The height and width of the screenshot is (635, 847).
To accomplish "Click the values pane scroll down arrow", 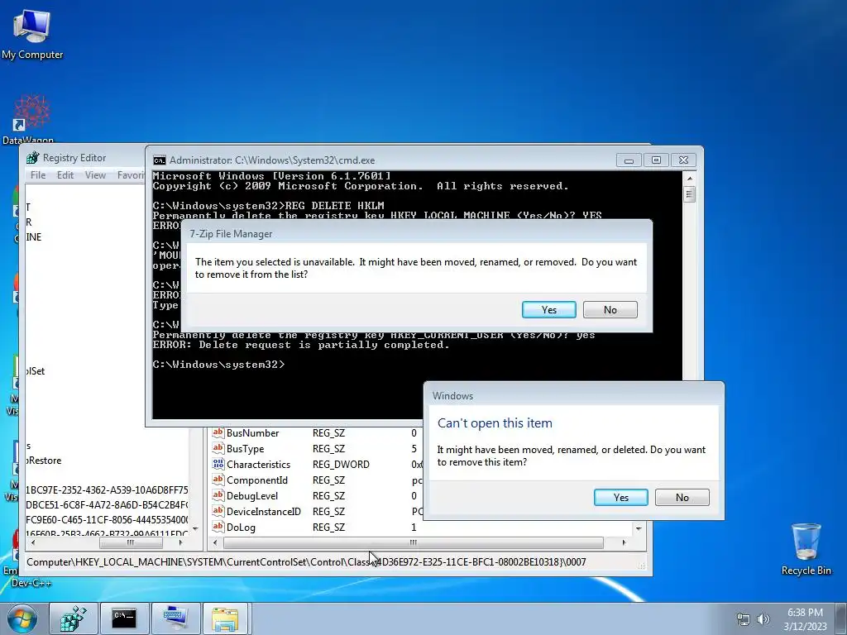I will point(639,528).
